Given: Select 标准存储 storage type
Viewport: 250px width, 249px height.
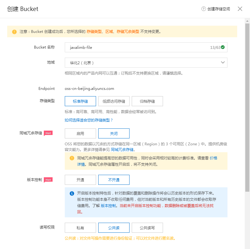Looking at the screenshot, I should 80,101.
